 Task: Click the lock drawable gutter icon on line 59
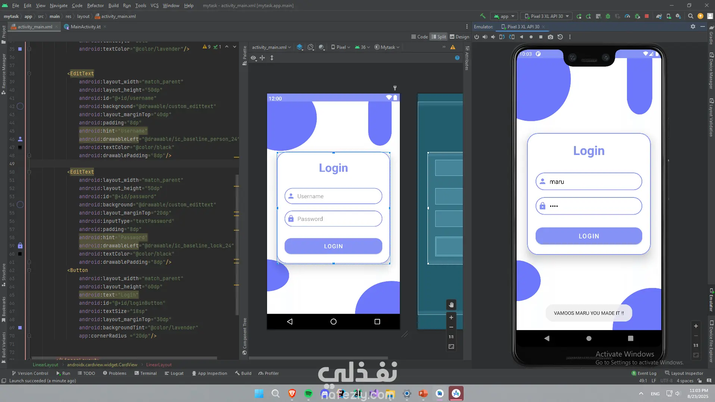20,246
